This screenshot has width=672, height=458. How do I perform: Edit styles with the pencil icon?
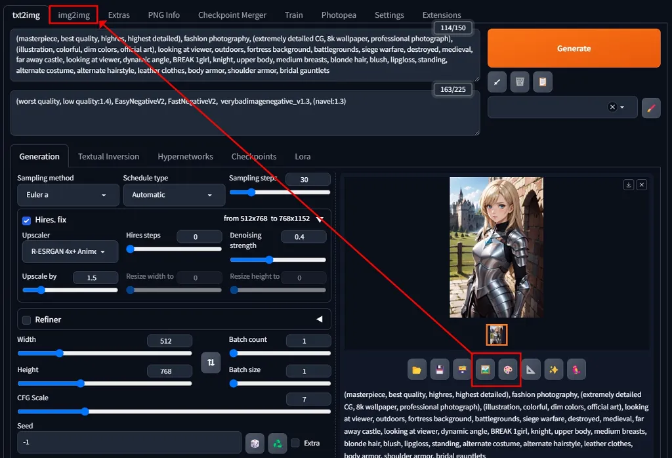651,108
